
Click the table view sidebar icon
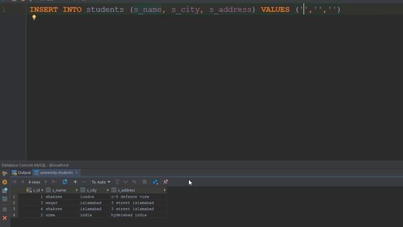point(4,199)
